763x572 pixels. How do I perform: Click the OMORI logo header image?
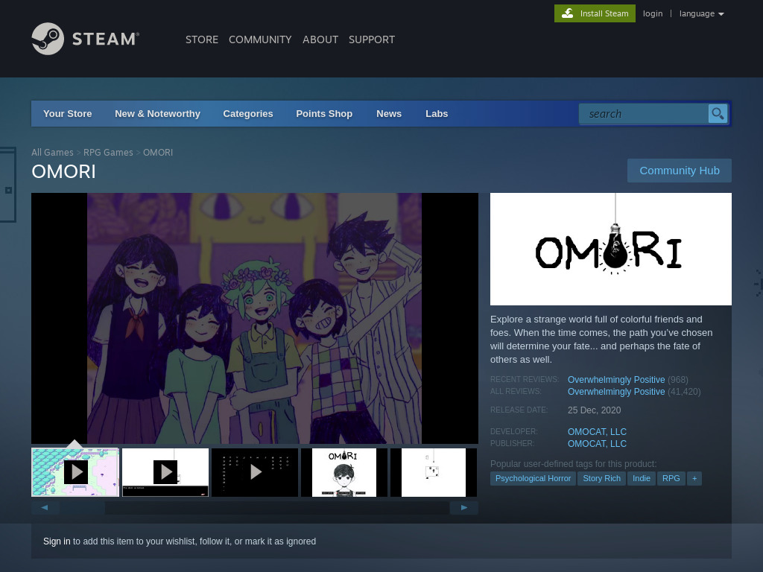[611, 249]
